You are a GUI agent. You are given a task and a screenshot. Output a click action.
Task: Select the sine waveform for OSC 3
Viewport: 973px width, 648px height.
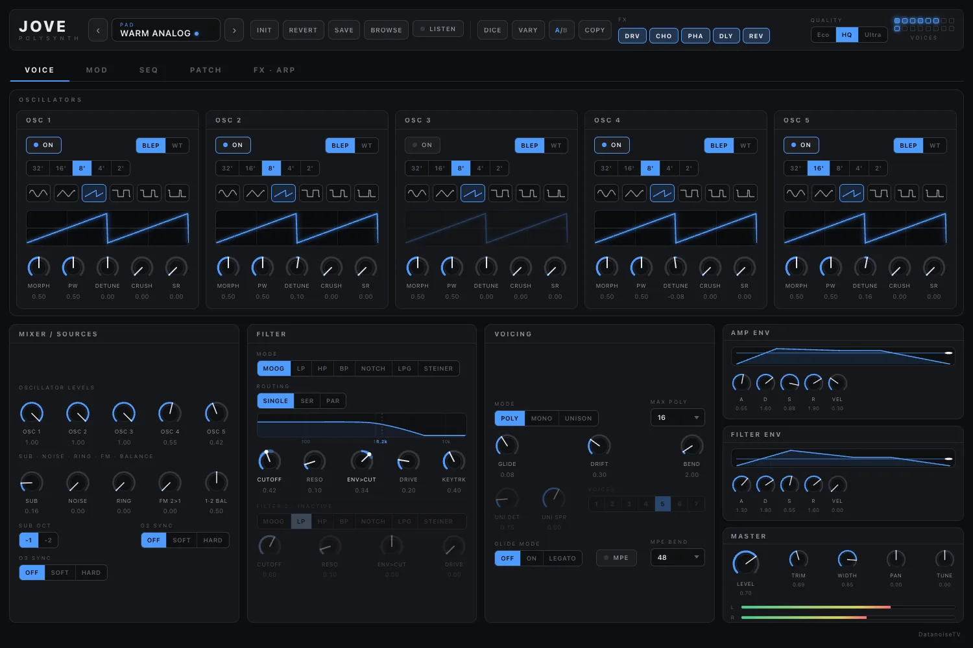pyautogui.click(x=417, y=193)
